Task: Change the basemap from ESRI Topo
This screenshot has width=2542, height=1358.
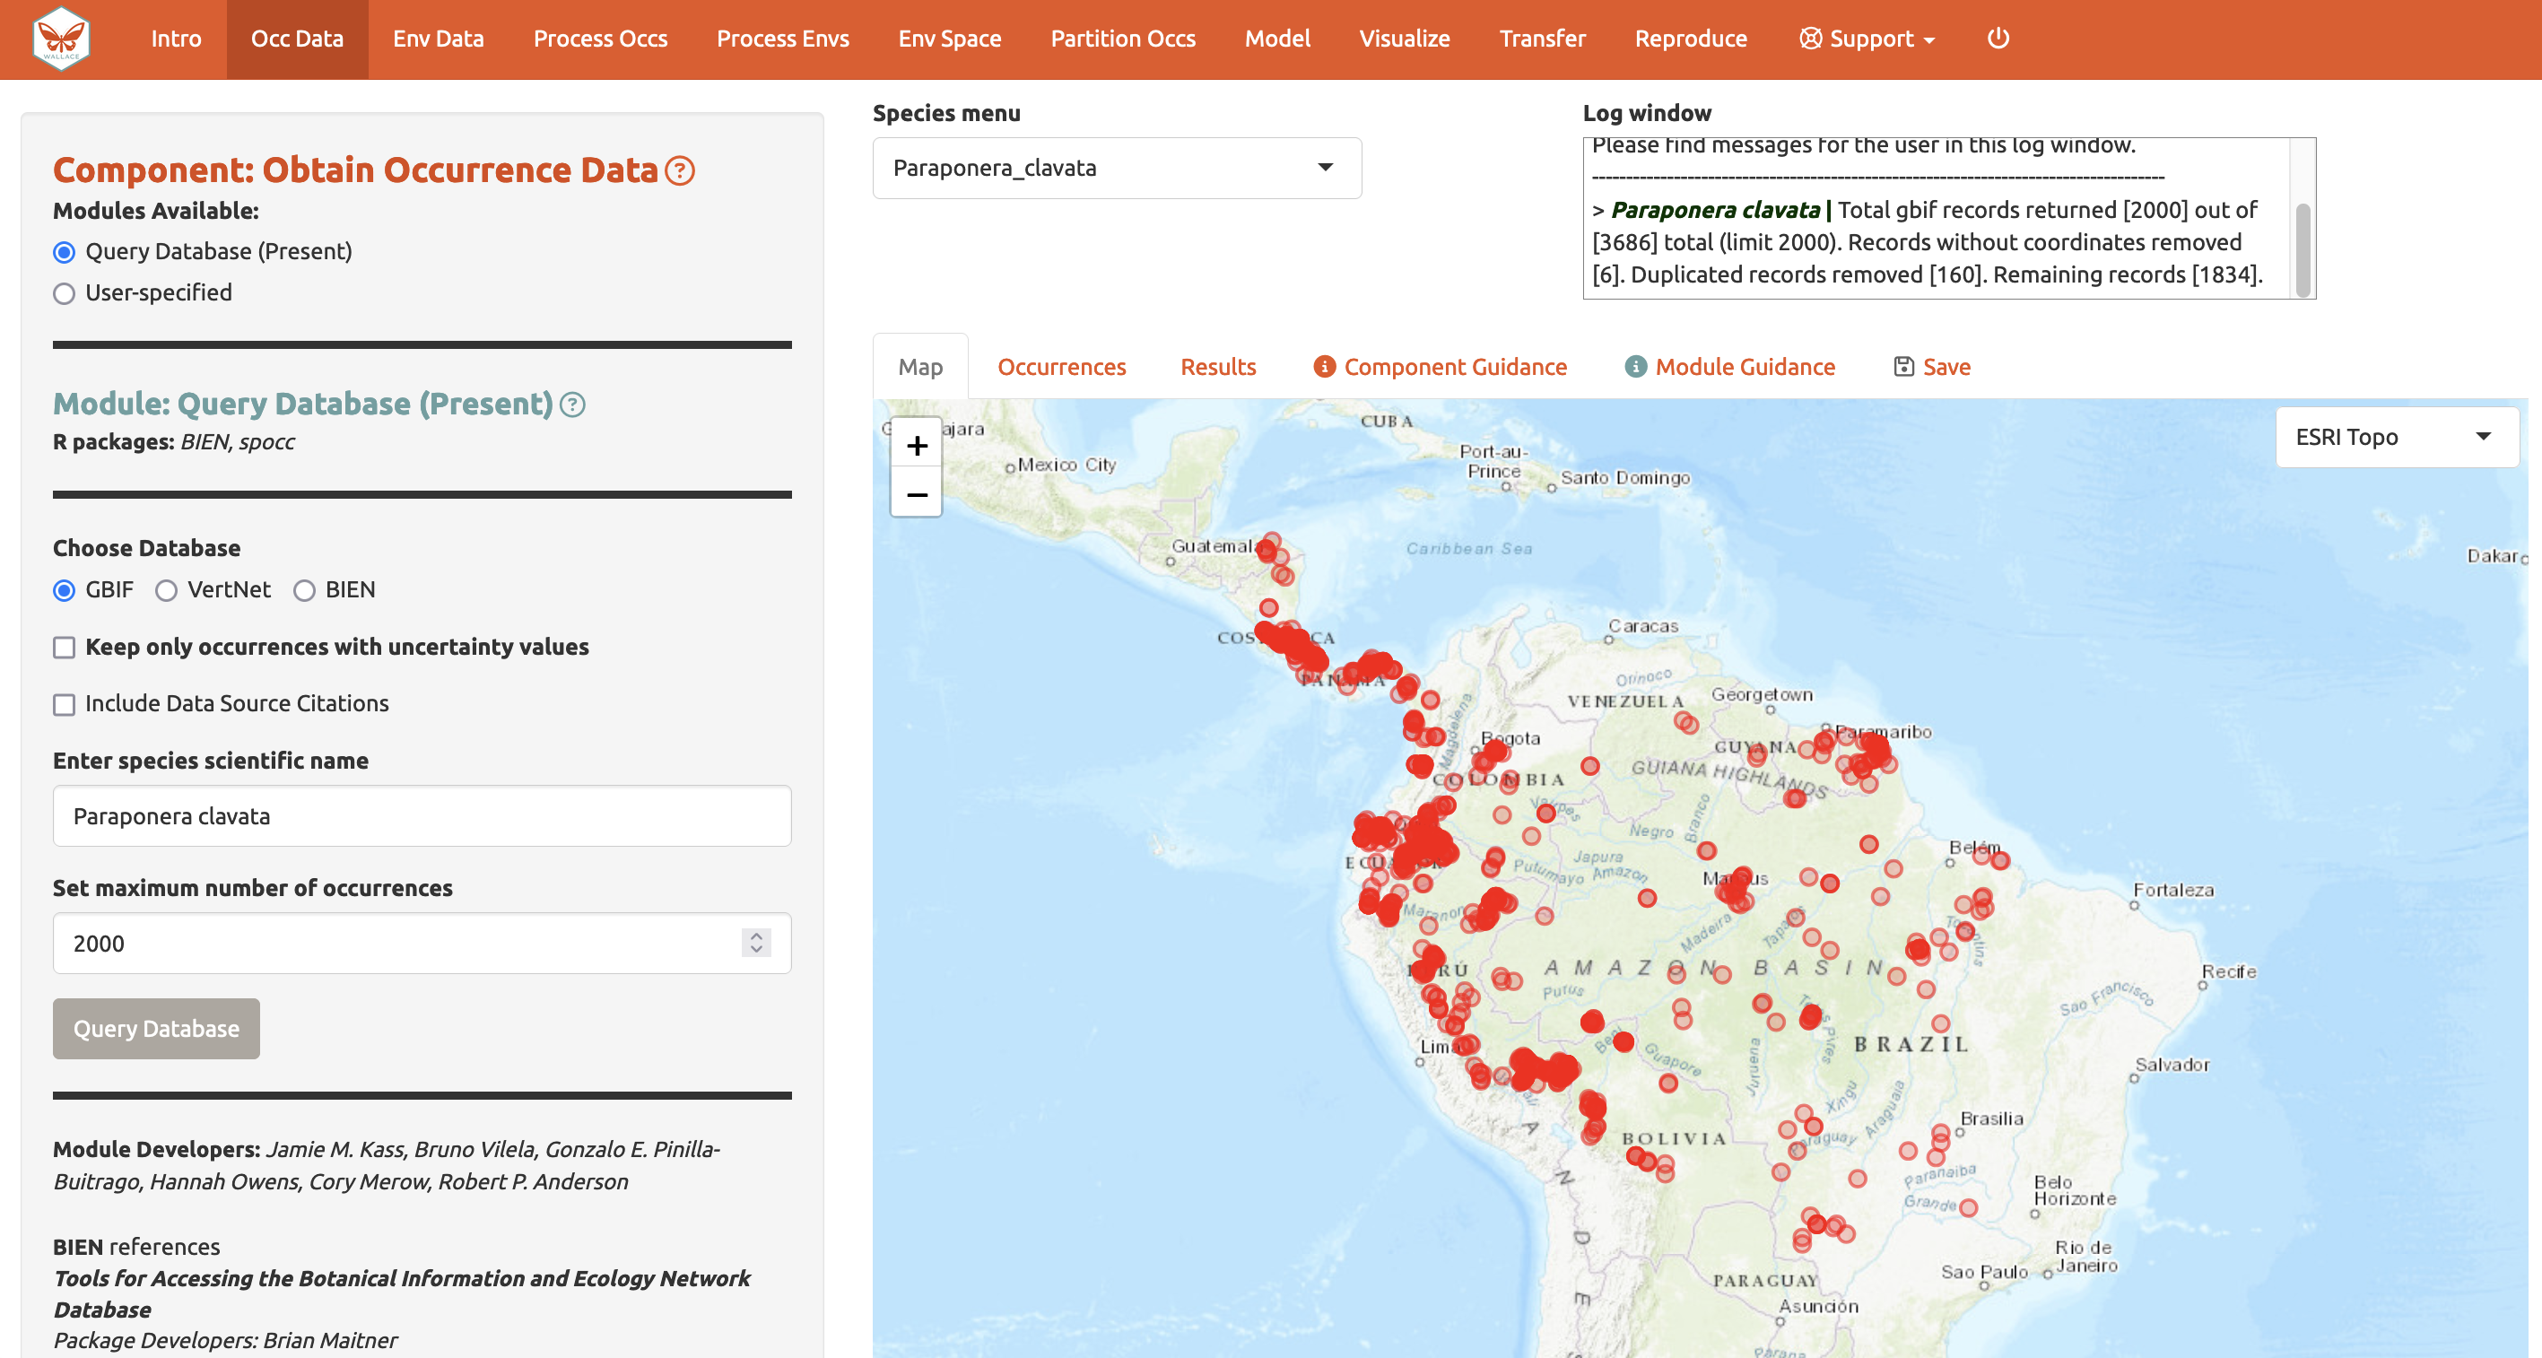Action: [2396, 436]
